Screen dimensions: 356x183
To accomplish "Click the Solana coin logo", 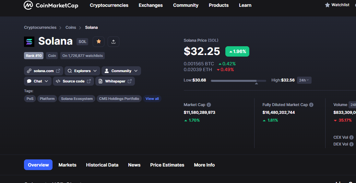I will pos(29,42).
